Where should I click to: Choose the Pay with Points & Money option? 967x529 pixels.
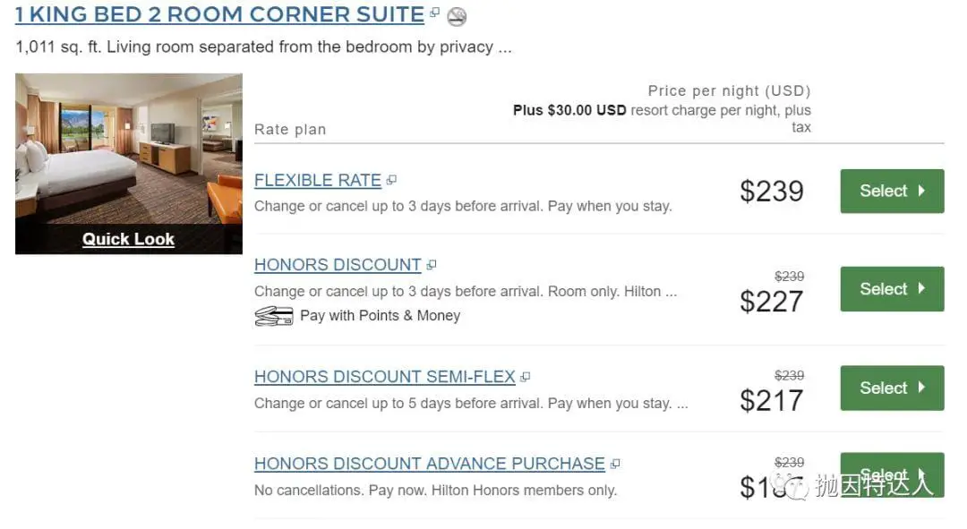click(380, 316)
